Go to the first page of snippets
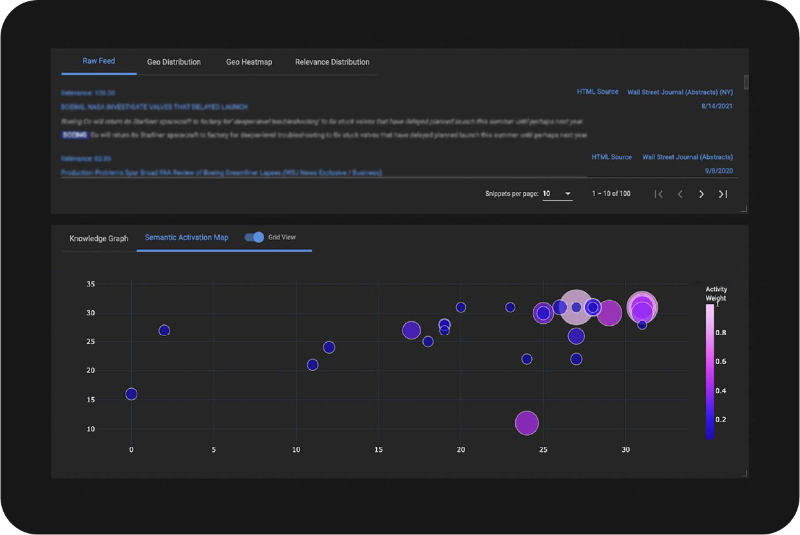 pyautogui.click(x=658, y=194)
